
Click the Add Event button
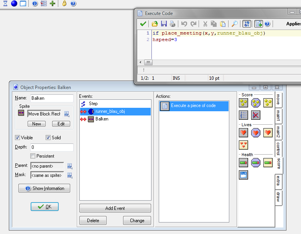[x=115, y=208]
